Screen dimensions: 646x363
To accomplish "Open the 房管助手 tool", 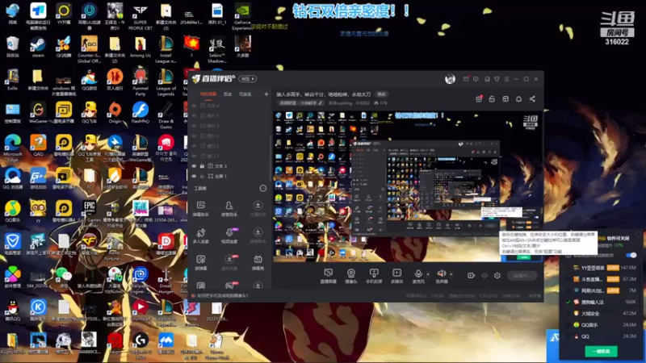I will (x=229, y=208).
